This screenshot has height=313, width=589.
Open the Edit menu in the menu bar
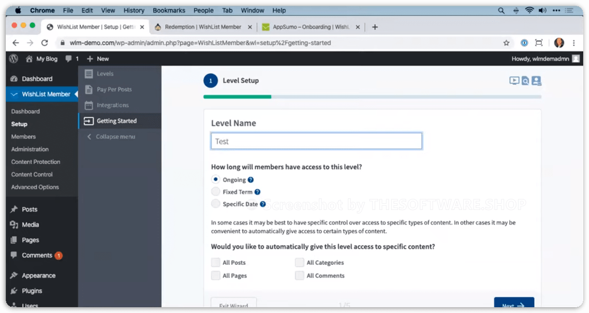(x=87, y=10)
